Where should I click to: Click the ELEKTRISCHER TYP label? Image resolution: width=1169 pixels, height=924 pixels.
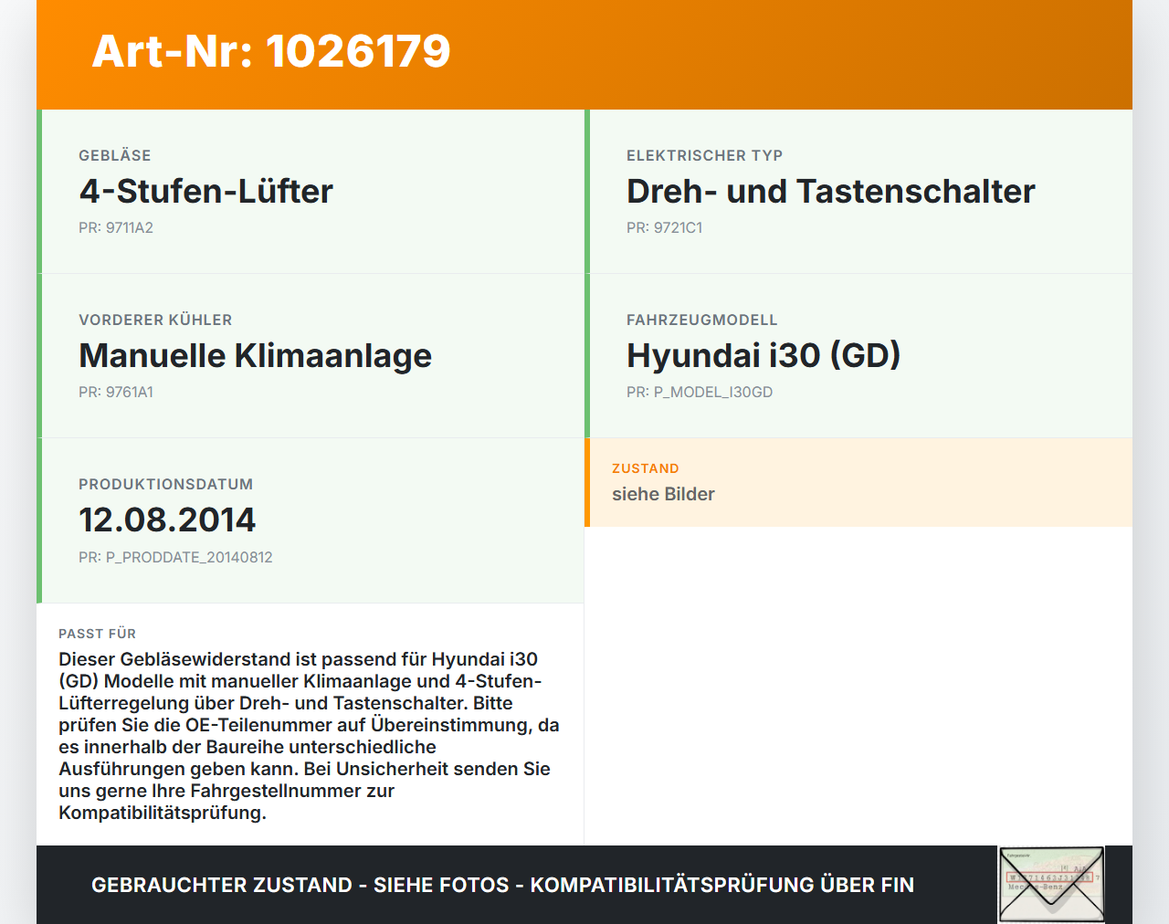704,155
